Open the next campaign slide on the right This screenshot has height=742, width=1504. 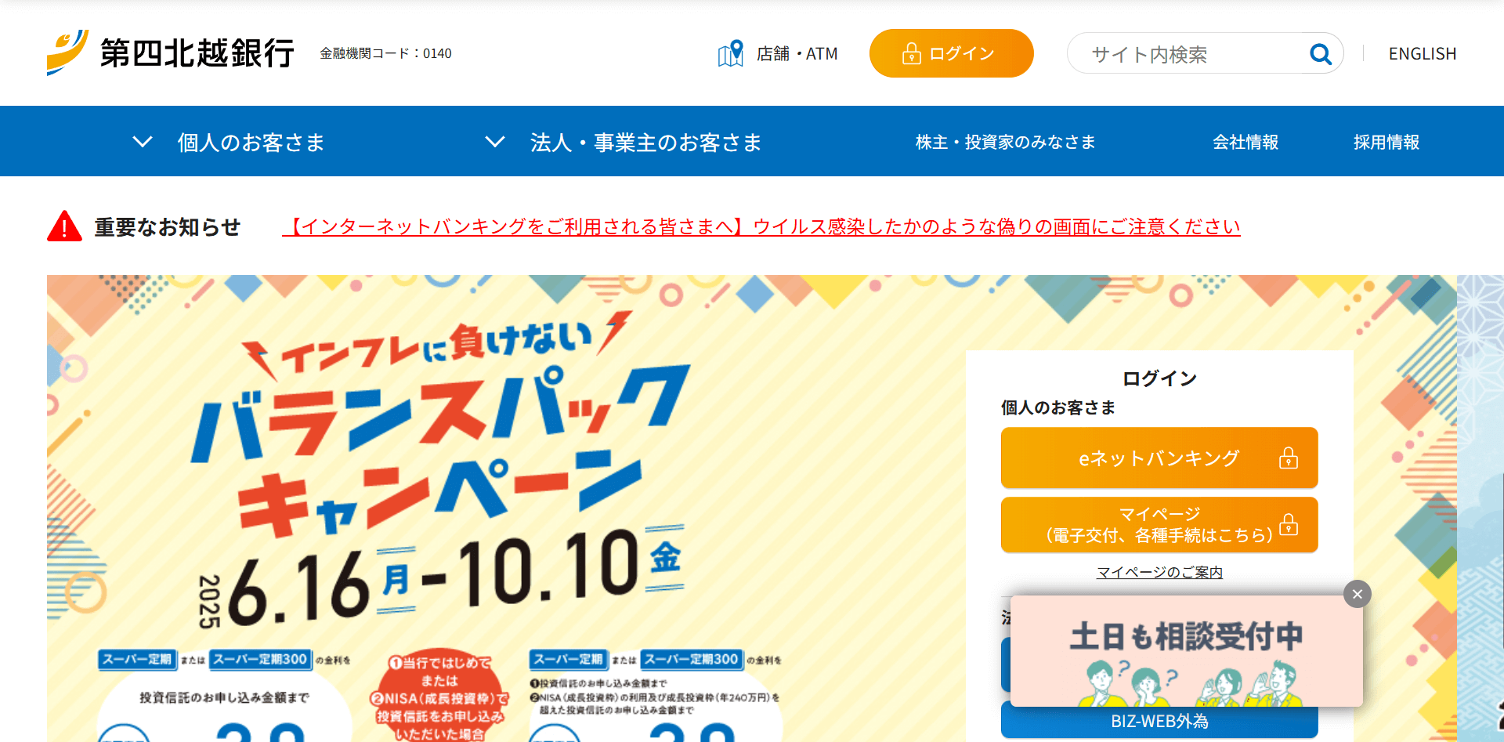coord(1480,508)
